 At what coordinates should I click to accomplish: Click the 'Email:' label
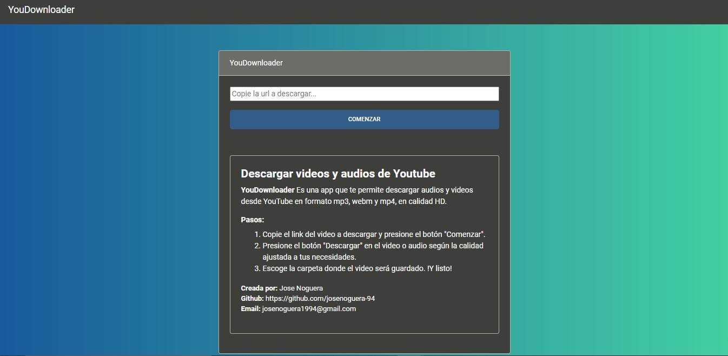point(250,308)
